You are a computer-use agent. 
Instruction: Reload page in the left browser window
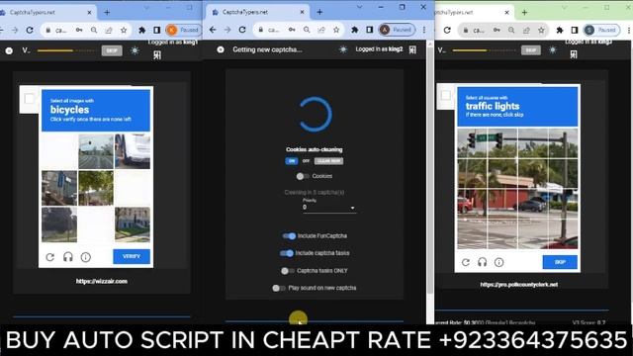pos(30,30)
